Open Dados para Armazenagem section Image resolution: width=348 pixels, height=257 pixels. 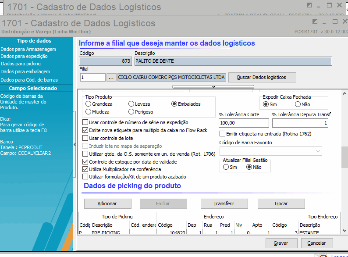coord(28,49)
